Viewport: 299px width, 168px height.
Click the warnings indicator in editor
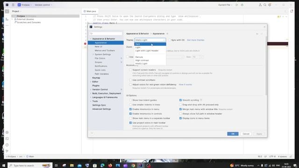coord(279,17)
